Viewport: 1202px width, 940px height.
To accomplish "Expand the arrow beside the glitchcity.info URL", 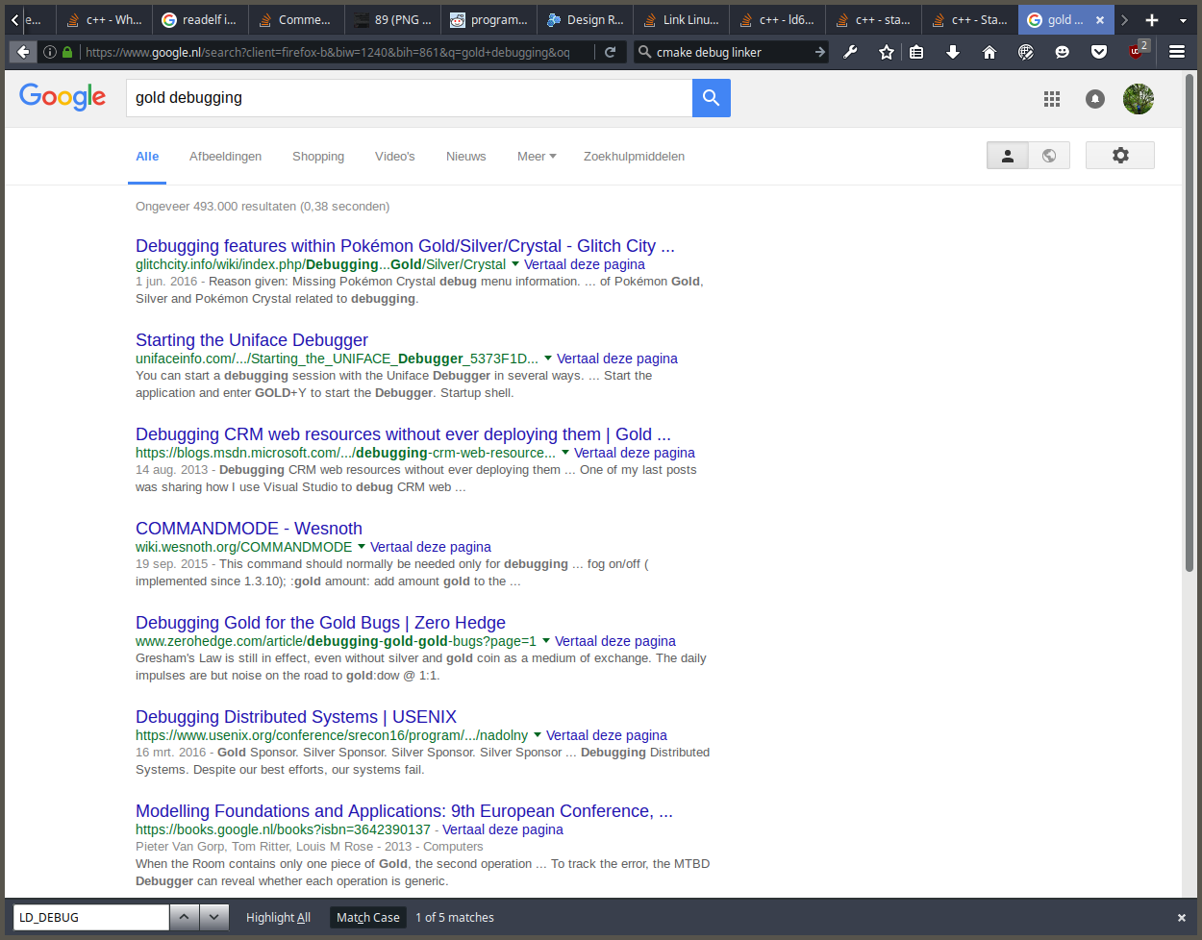I will coord(515,264).
